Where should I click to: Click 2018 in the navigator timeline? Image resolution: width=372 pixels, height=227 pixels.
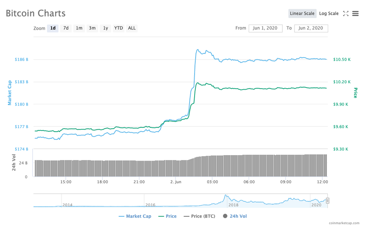click(x=233, y=205)
